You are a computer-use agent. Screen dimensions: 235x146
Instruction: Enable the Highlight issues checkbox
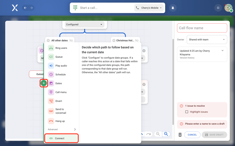coord(187,112)
